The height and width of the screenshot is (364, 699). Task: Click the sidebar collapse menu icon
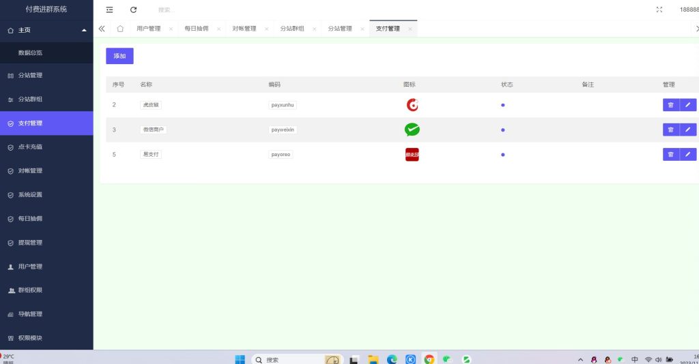[109, 10]
